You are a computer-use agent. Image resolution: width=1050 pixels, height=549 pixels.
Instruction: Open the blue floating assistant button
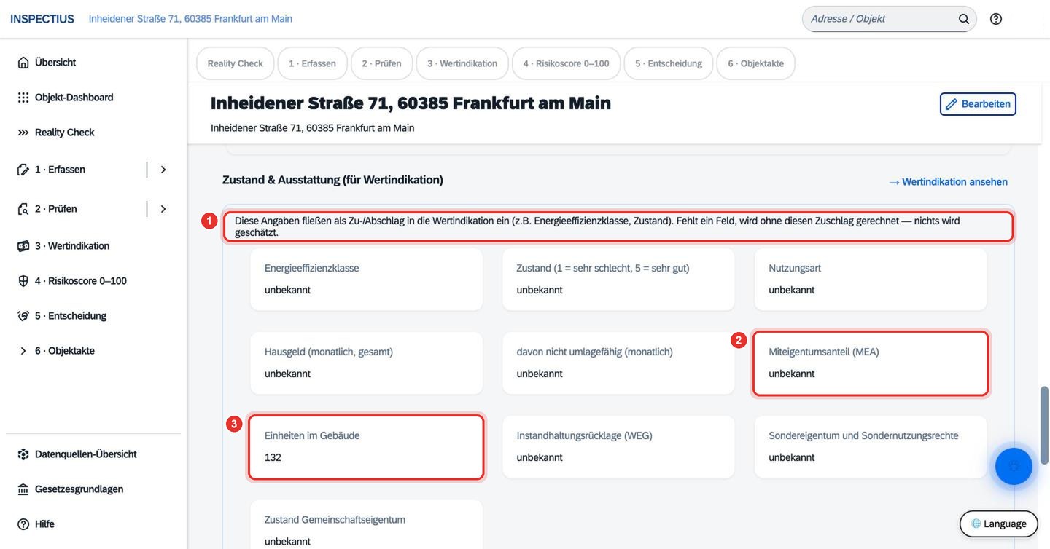point(1014,466)
